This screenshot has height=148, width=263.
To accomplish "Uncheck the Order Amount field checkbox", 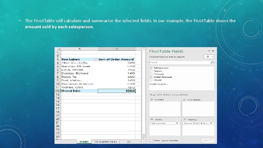I will pyautogui.click(x=151, y=77).
